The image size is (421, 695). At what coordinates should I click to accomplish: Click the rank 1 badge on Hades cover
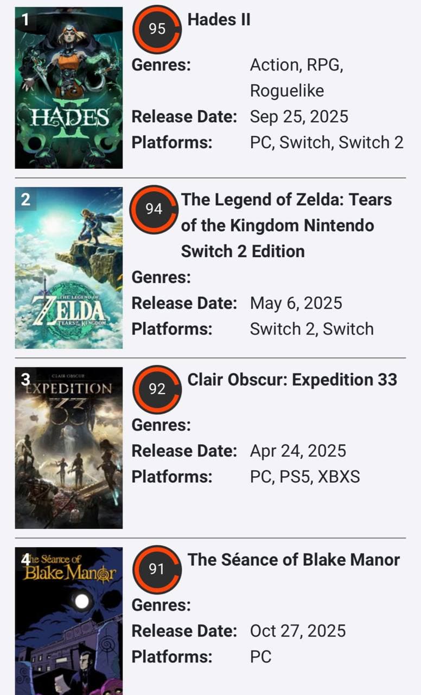tap(25, 20)
